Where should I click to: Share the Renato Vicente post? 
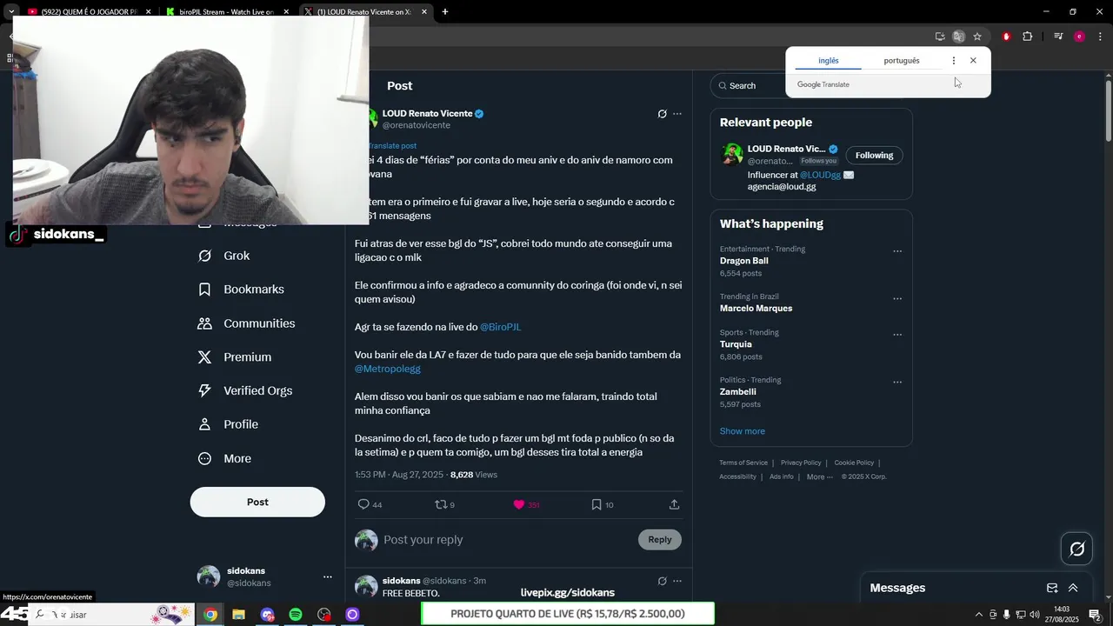[674, 504]
